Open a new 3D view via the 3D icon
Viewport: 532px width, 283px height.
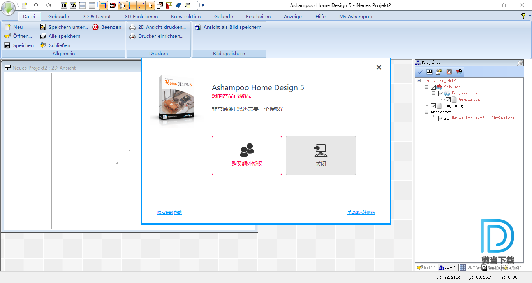pyautogui.click(x=73, y=5)
